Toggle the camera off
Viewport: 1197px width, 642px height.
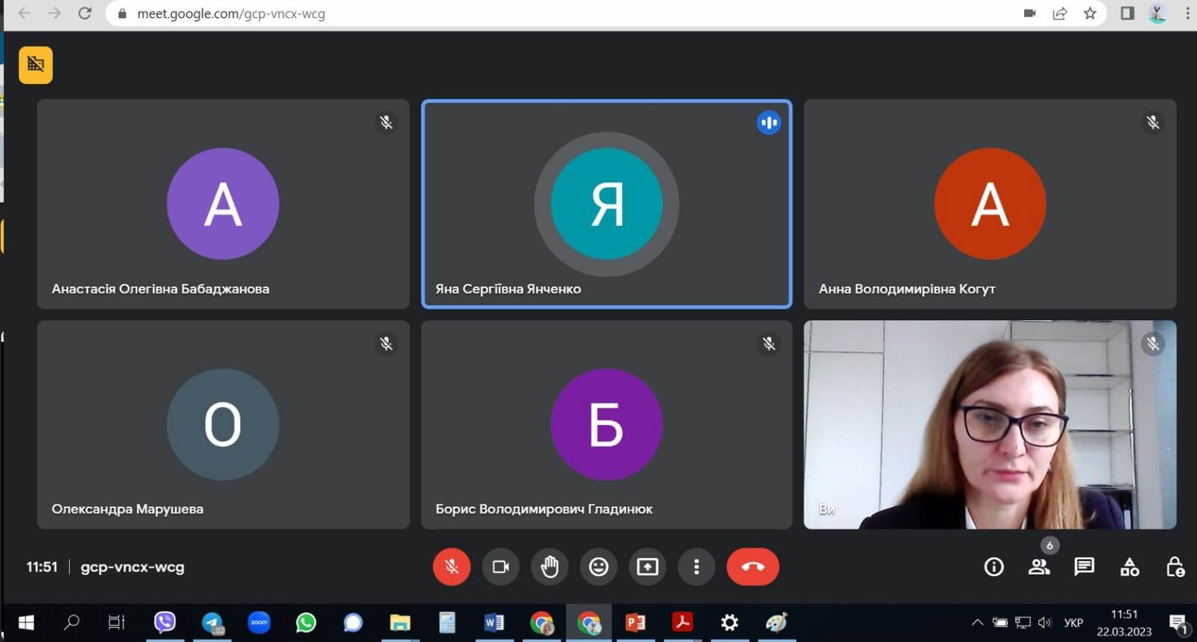(500, 566)
